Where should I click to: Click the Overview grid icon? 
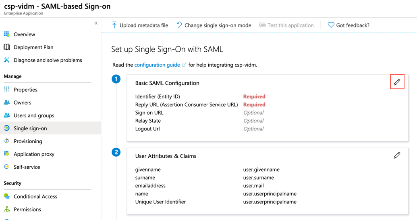(x=7, y=34)
